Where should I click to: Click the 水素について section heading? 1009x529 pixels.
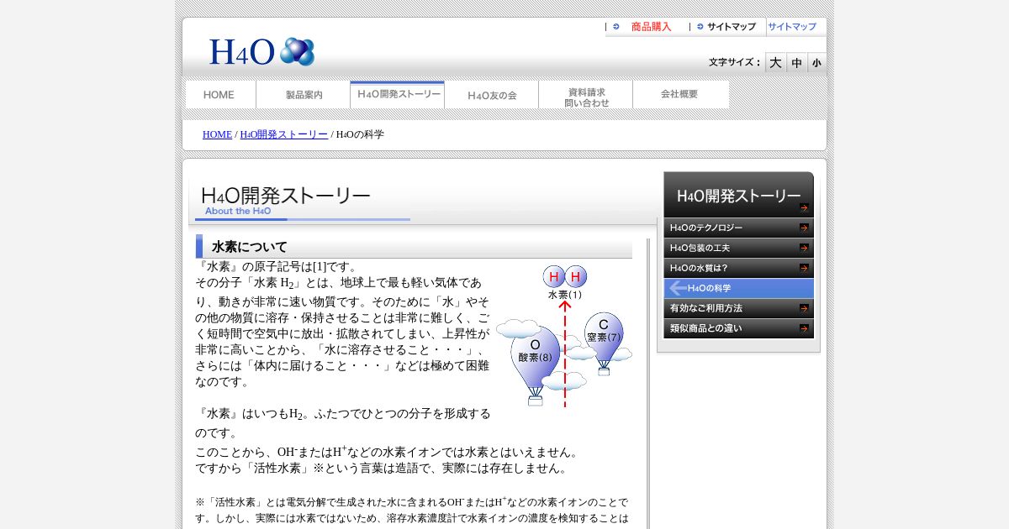coord(414,247)
